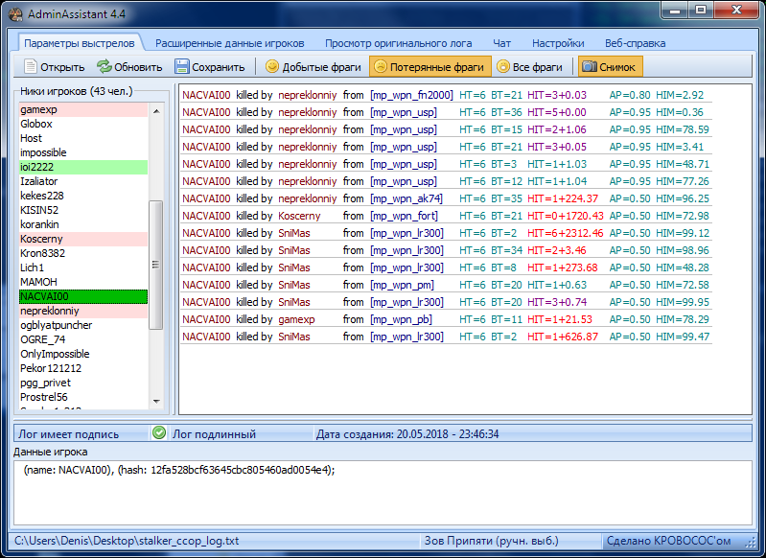Open the Веб-справка tab
Screen dimensions: 766x558
click(635, 43)
